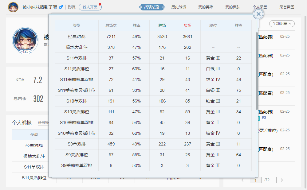Image resolution: width=307 pixels, height=190 pixels.
Task: Click the 3530 wins cell
Action: click(x=162, y=37)
